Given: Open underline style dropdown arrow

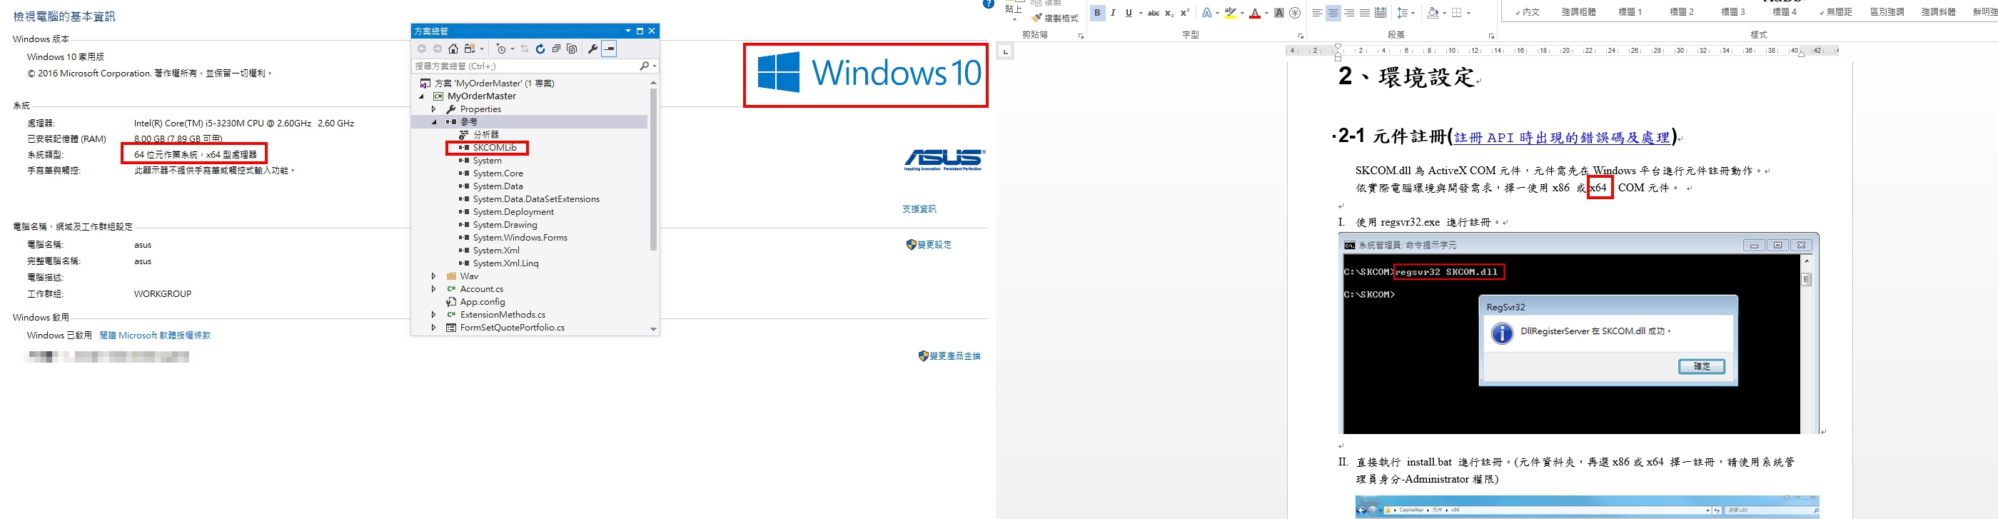Looking at the screenshot, I should point(1140,13).
